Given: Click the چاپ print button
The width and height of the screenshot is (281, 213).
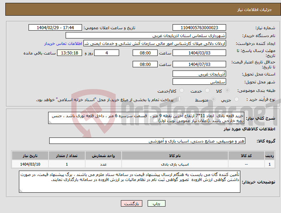Looking at the screenshot, I should (157, 203).
